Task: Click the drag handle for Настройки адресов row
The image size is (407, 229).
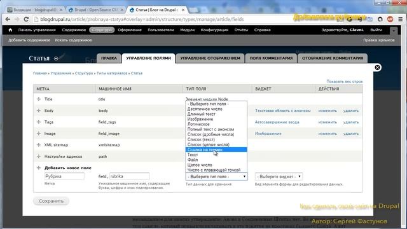Action: coord(39,156)
